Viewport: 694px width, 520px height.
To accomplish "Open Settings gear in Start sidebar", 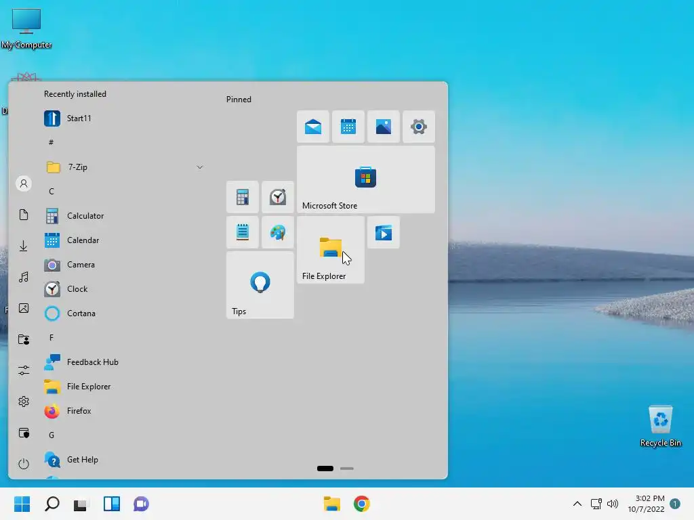I will [x=24, y=402].
